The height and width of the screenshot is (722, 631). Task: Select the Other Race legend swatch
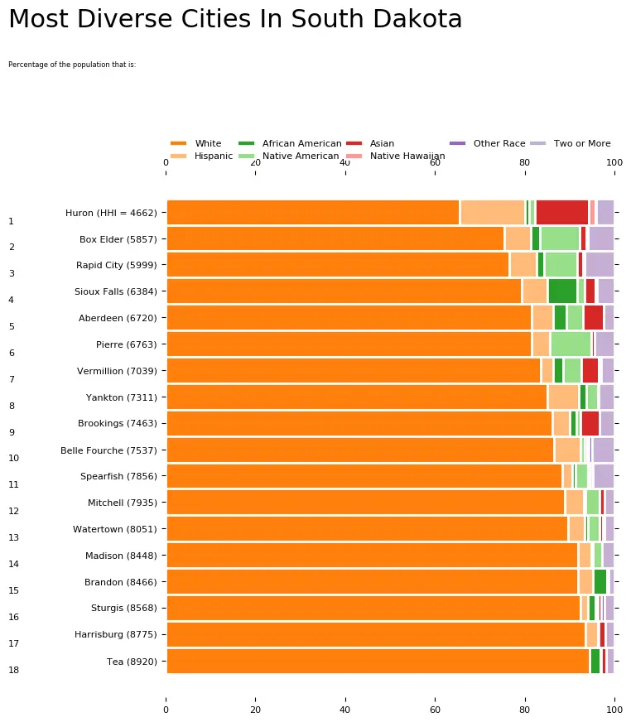click(457, 143)
